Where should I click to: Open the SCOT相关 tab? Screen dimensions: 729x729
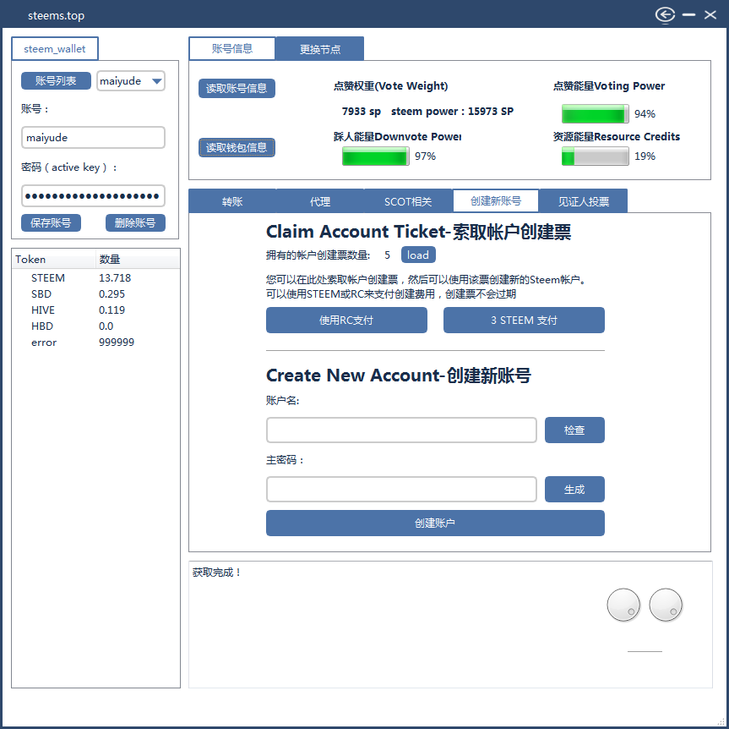(408, 201)
